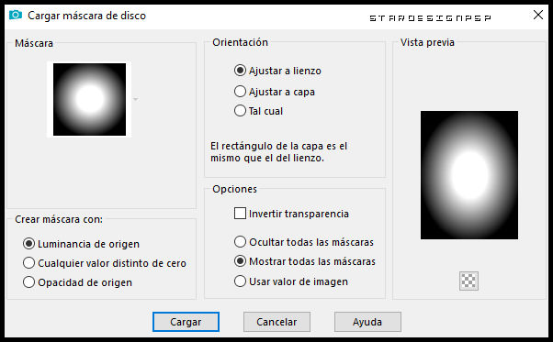Image resolution: width=553 pixels, height=342 pixels.
Task: Click the radial gradient mask thumbnail
Action: point(89,99)
